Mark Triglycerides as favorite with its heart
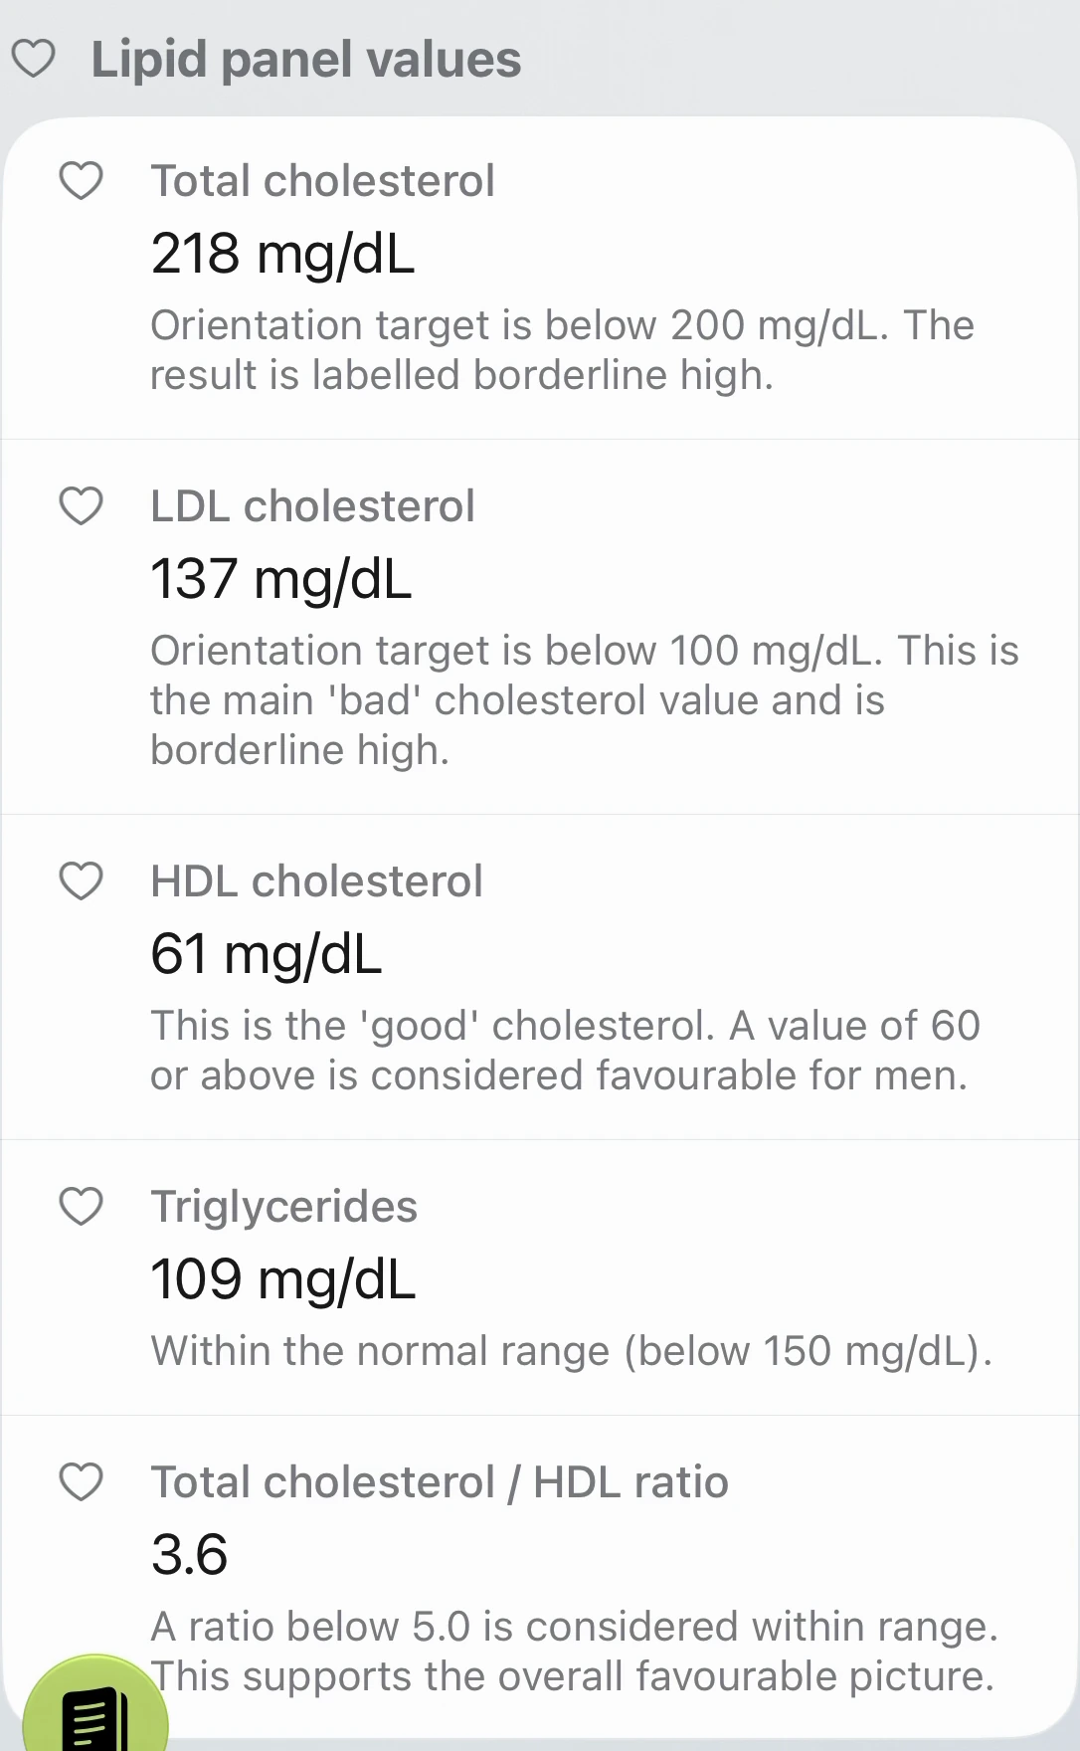This screenshot has height=1751, width=1080. point(82,1206)
